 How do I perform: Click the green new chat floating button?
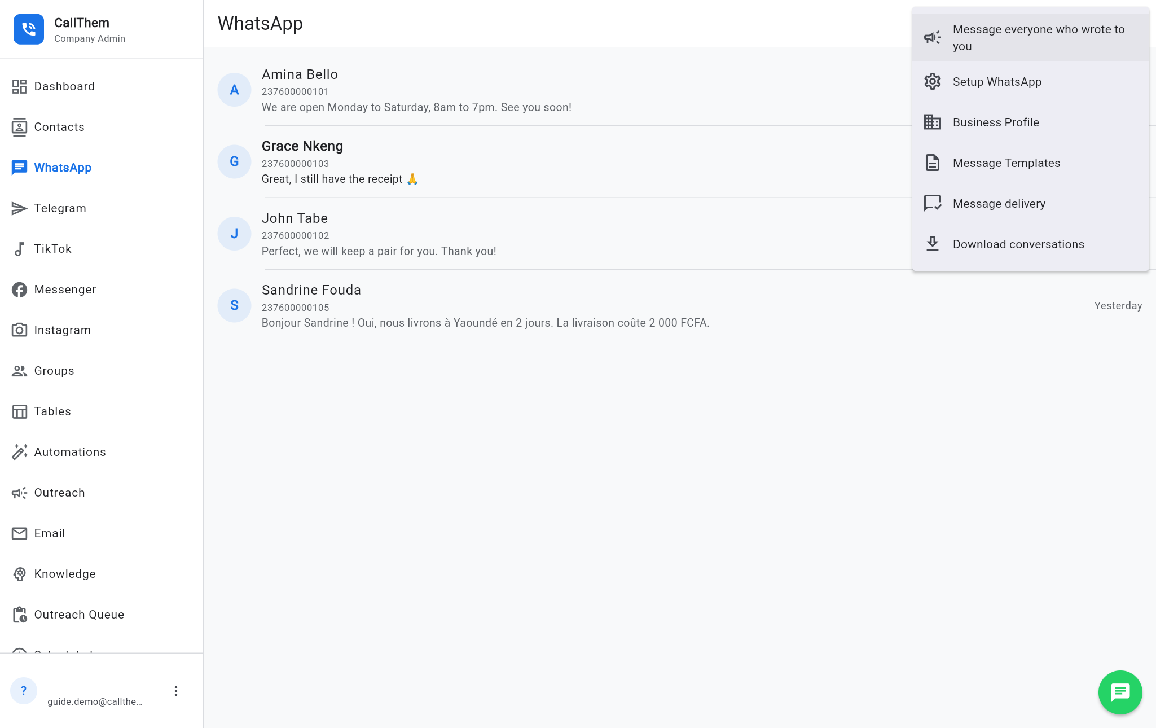[x=1120, y=692]
